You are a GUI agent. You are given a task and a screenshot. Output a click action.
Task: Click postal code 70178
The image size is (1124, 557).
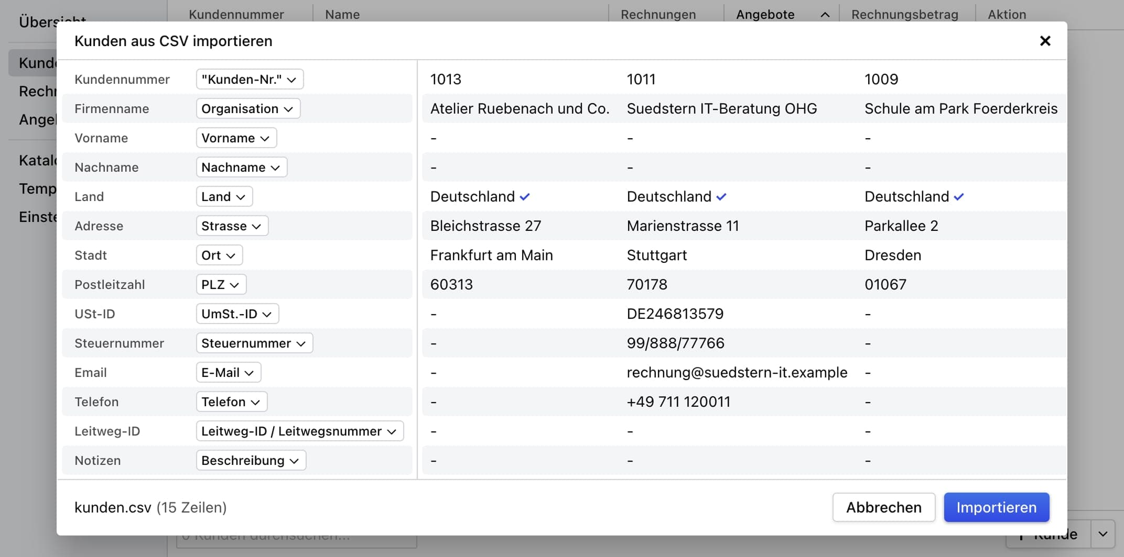(x=647, y=284)
